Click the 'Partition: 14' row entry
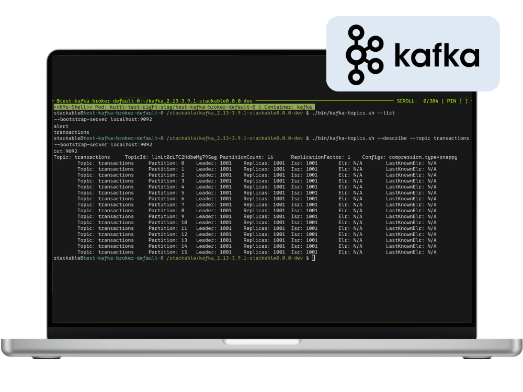The image size is (523, 392). coord(168,246)
